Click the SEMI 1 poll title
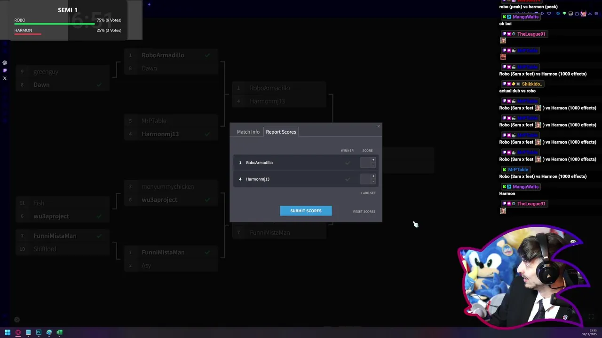The width and height of the screenshot is (602, 338). [68, 10]
